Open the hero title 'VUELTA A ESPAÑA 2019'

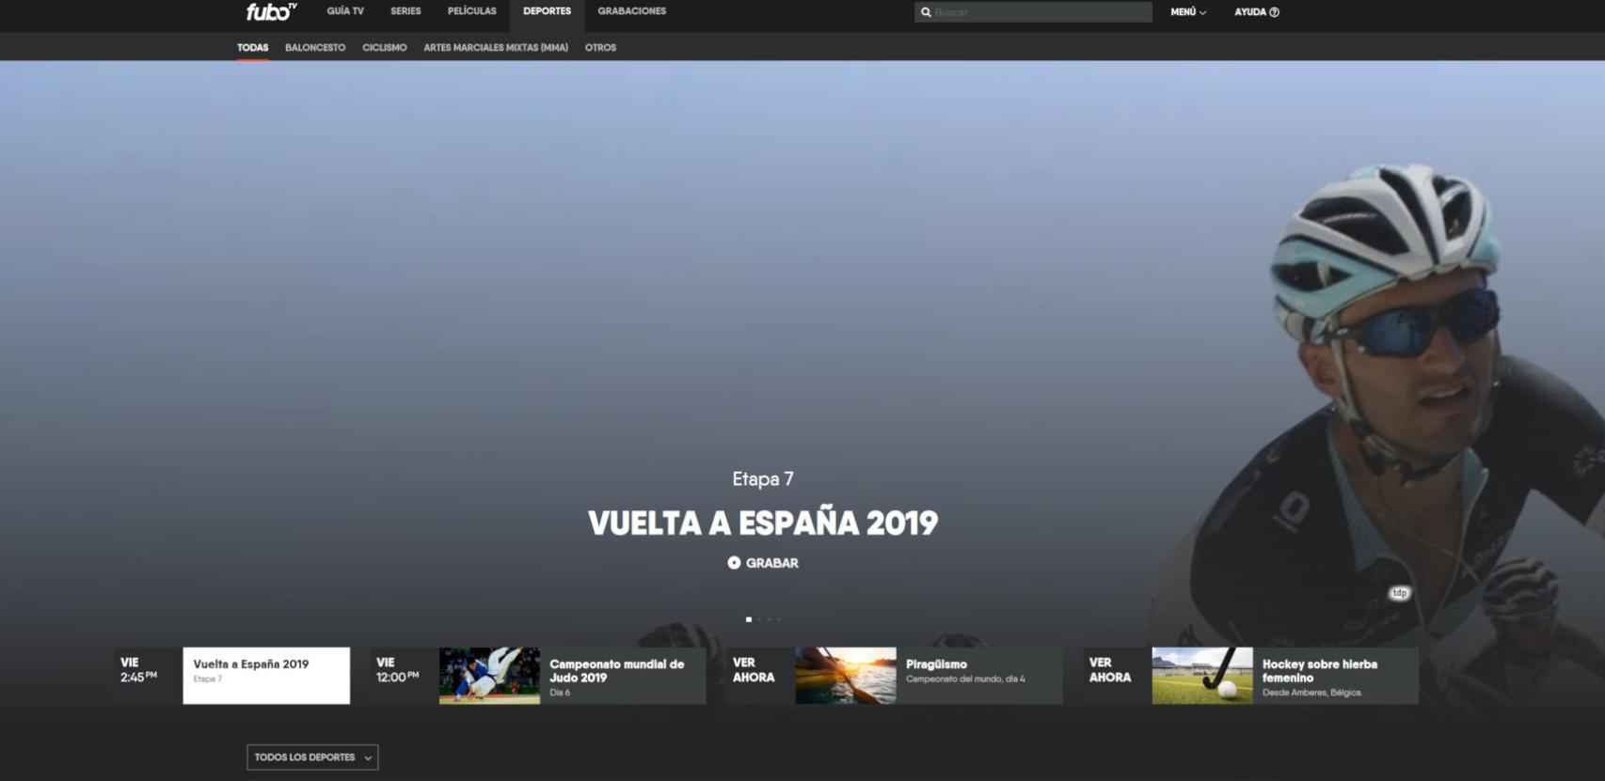point(763,523)
